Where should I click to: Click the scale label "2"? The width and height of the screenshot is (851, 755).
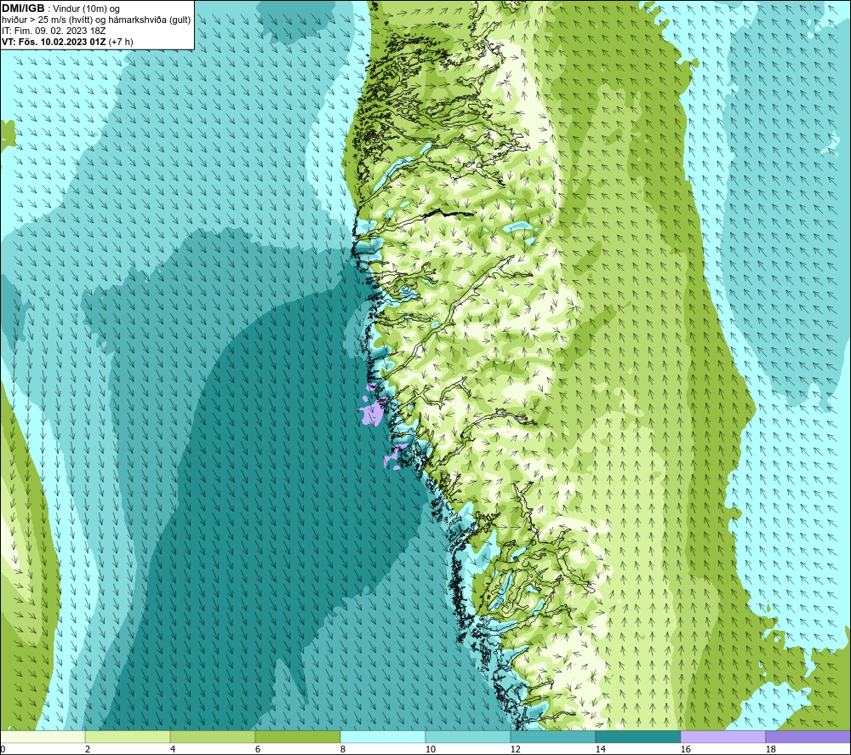pyautogui.click(x=88, y=750)
